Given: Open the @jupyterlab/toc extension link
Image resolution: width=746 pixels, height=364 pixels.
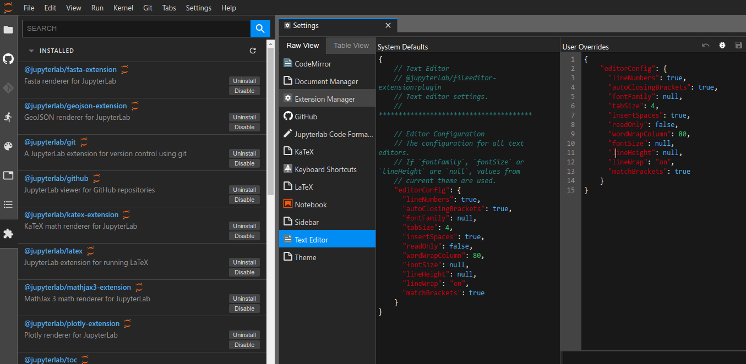Looking at the screenshot, I should coord(51,360).
